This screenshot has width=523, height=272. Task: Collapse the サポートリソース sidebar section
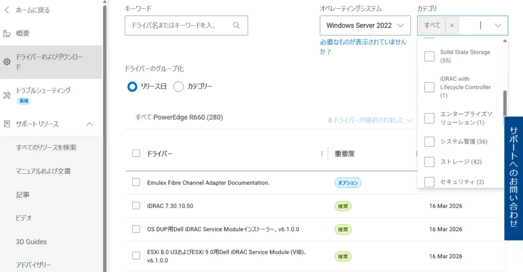tap(89, 124)
